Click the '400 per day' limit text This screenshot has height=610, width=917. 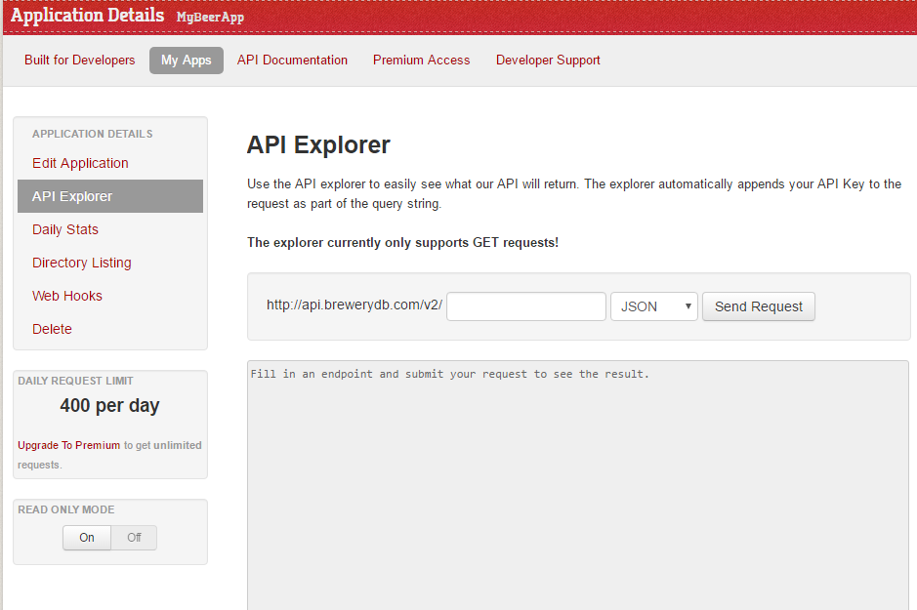coord(109,405)
